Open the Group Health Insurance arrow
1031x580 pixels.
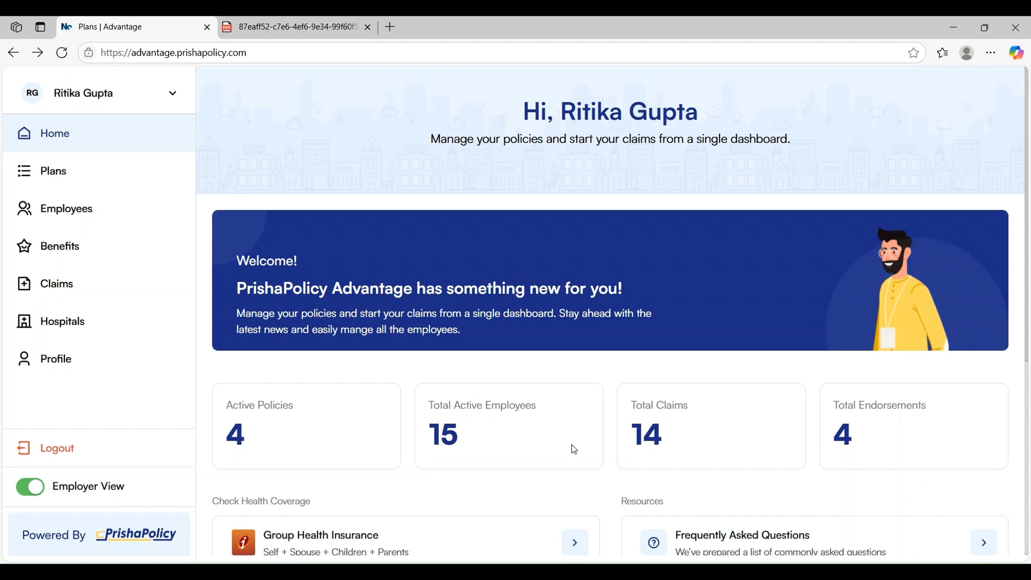(575, 543)
